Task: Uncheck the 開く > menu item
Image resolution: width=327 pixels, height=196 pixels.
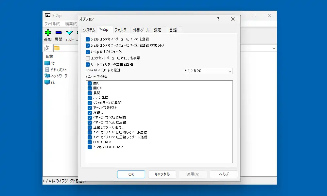Action: click(90, 88)
